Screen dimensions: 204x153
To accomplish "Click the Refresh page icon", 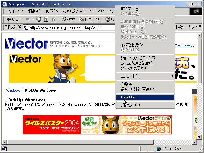I will tap(47, 19).
